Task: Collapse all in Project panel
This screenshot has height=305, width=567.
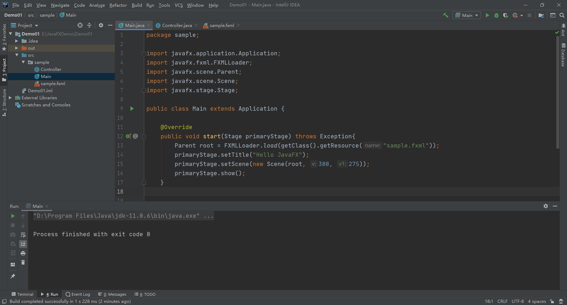Action: (x=89, y=25)
